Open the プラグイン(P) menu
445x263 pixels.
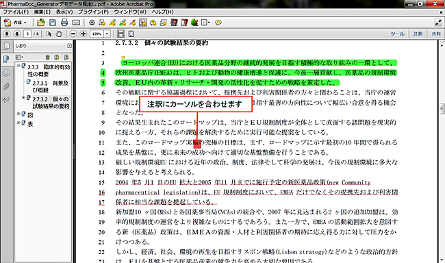93,12
